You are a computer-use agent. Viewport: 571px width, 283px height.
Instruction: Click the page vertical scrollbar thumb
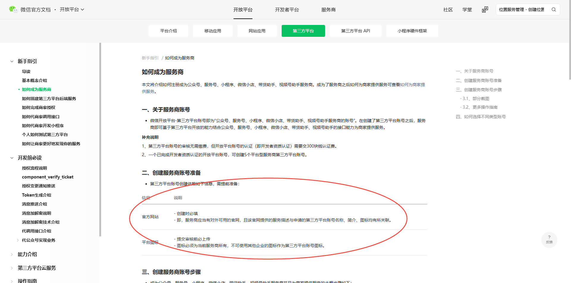pos(570,40)
